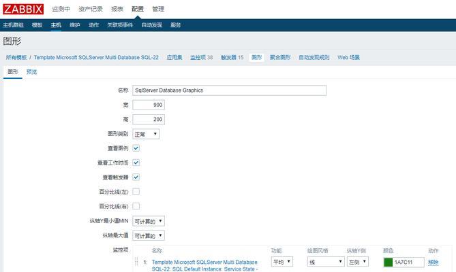Image resolution: width=456 pixels, height=272 pixels.
Task: Open Template Microsoft SQLServer Multi Database SQL-22 breadcrumb
Action: coord(96,57)
